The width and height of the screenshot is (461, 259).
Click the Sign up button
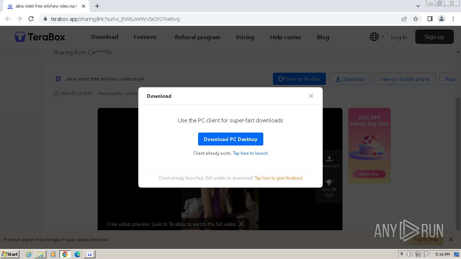[434, 37]
